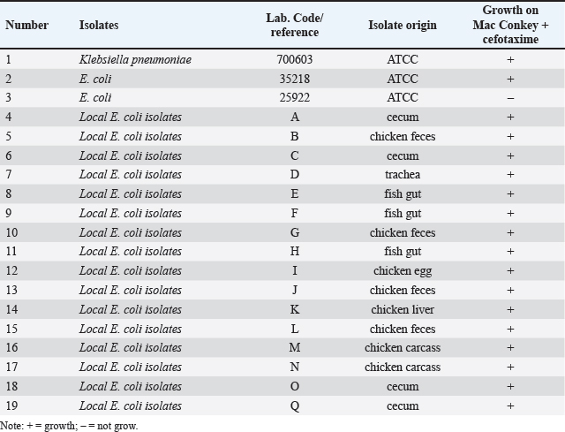Viewport: 565px width, 432px height.
Task: Select the 'chicken liver' origin cell
Action: [x=403, y=309]
